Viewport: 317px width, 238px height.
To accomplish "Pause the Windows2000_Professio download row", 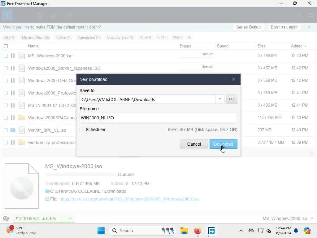I will (13, 93).
